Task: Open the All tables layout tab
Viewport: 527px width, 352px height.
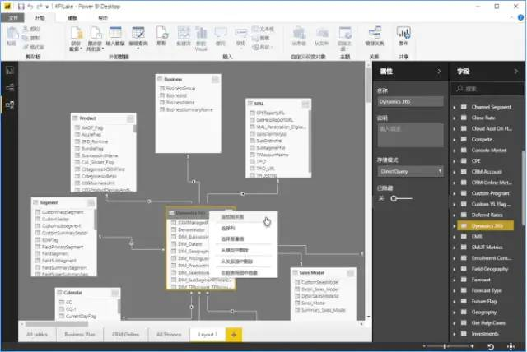Action: [x=37, y=335]
